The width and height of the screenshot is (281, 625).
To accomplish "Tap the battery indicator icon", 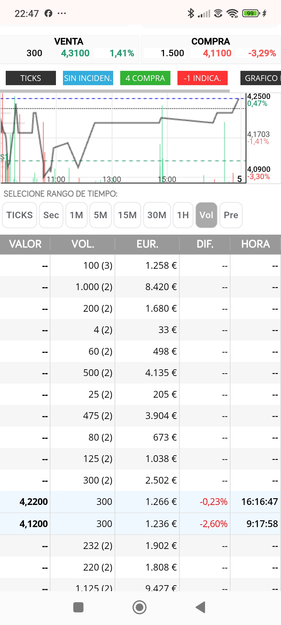I will pyautogui.click(x=251, y=13).
